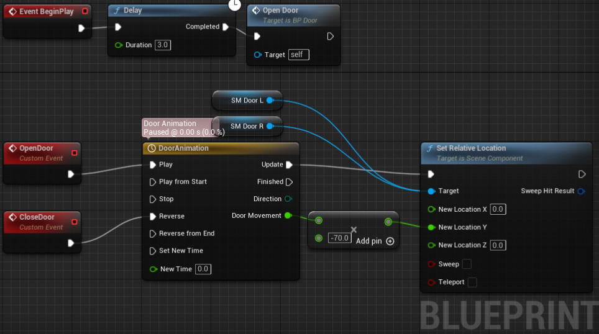
Task: Click the Delay Completed output pin
Action: tap(226, 27)
